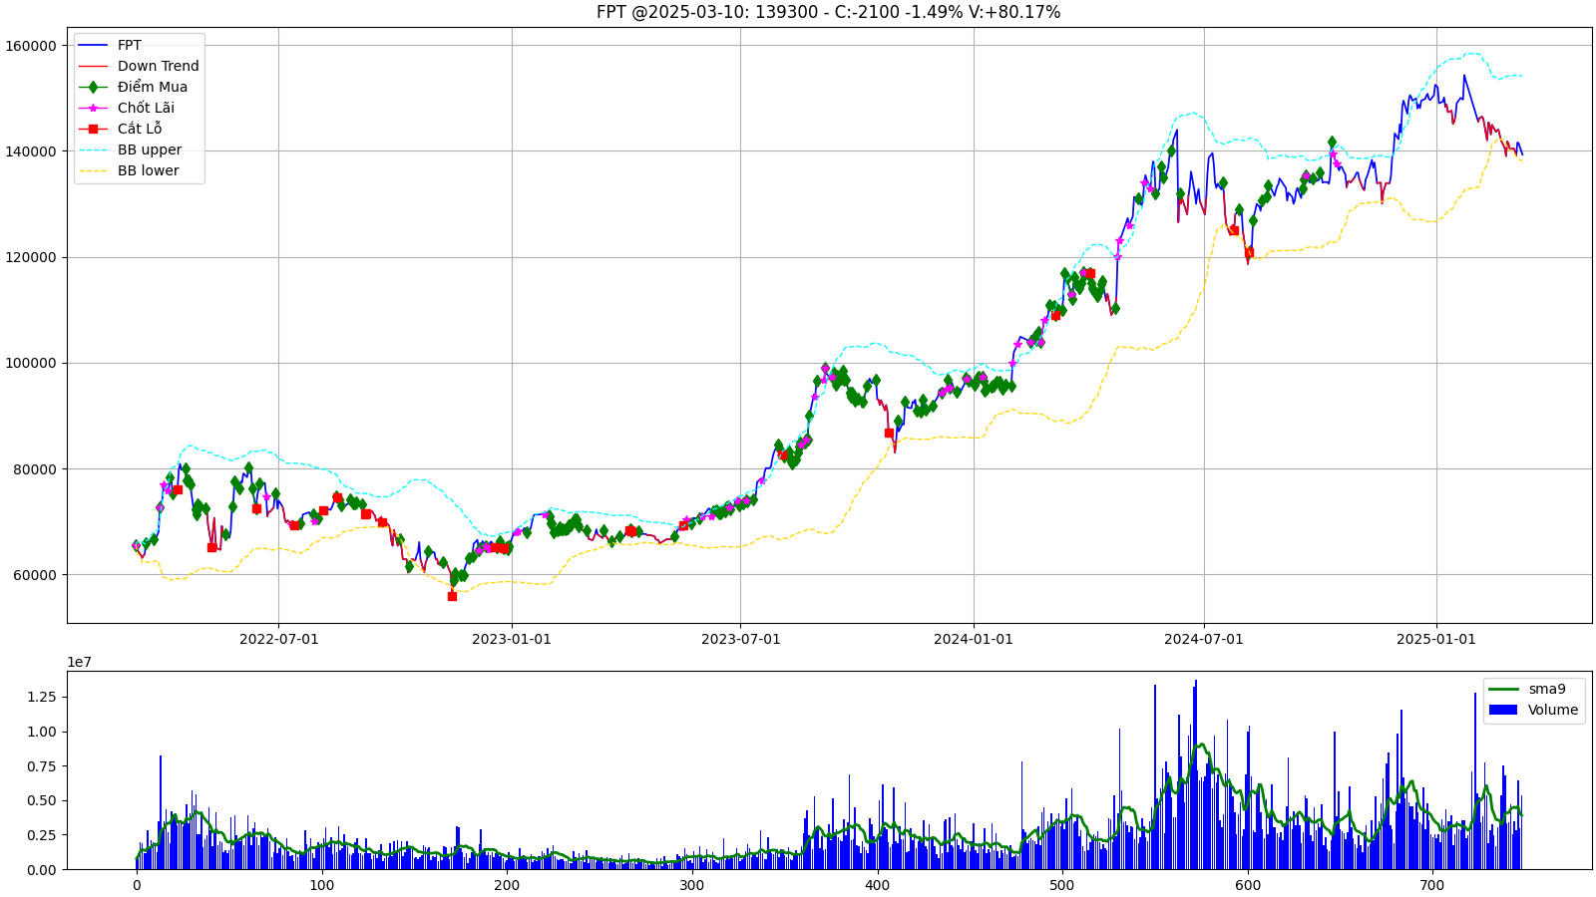Viewport: 1596px width, 897px height.
Task: Click the 2025-01-01 date axis label
Action: click(1436, 639)
